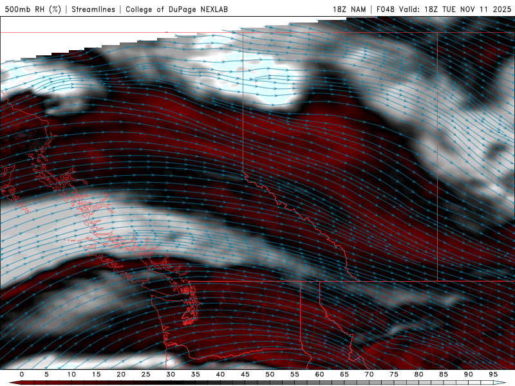Click the colorbar label "30"
The height and width of the screenshot is (386, 515).
tap(171, 374)
